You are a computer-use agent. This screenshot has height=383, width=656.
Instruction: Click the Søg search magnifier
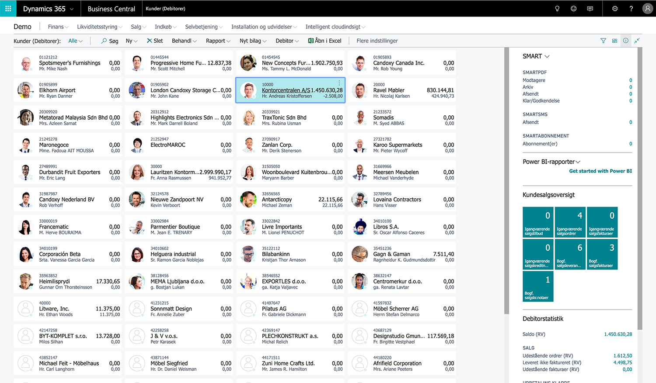tap(104, 41)
